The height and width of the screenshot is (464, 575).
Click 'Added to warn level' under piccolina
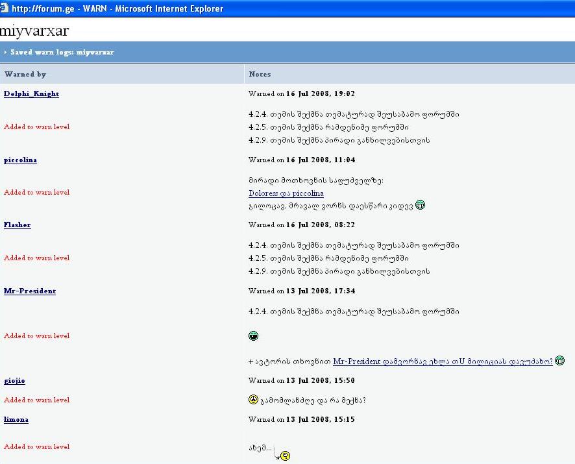coord(37,192)
